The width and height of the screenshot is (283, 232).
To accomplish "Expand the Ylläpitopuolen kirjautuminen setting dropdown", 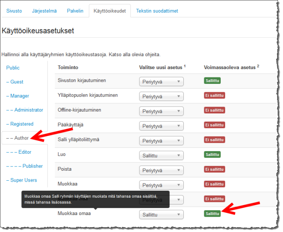I will [x=161, y=96].
